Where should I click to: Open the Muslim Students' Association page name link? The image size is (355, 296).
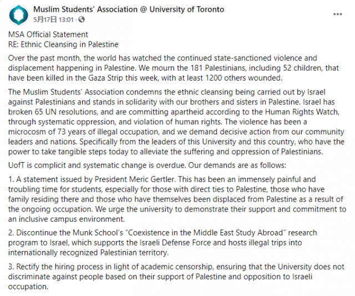click(129, 9)
